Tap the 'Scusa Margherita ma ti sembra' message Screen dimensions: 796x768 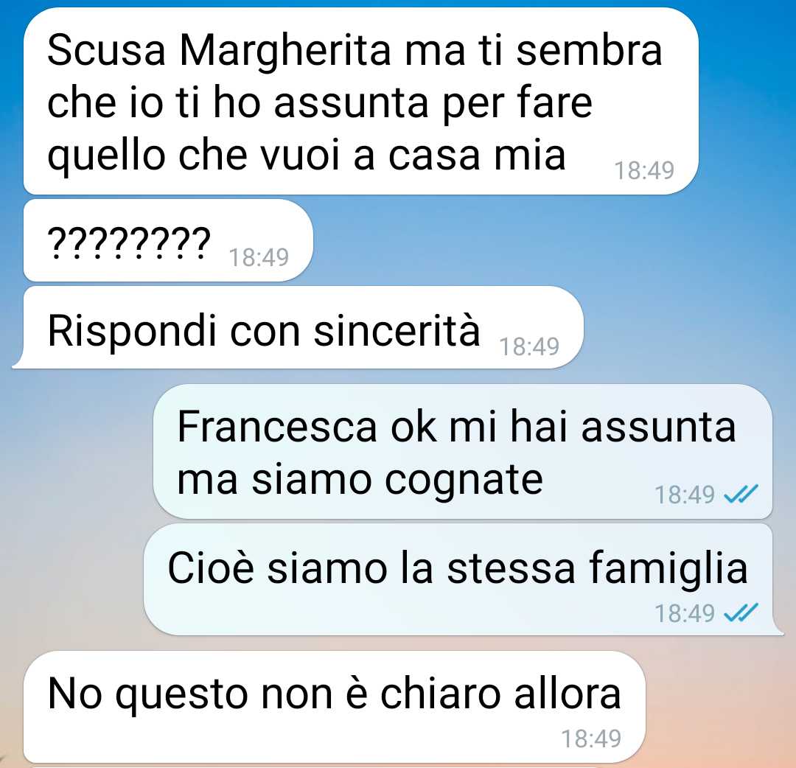coord(361,101)
